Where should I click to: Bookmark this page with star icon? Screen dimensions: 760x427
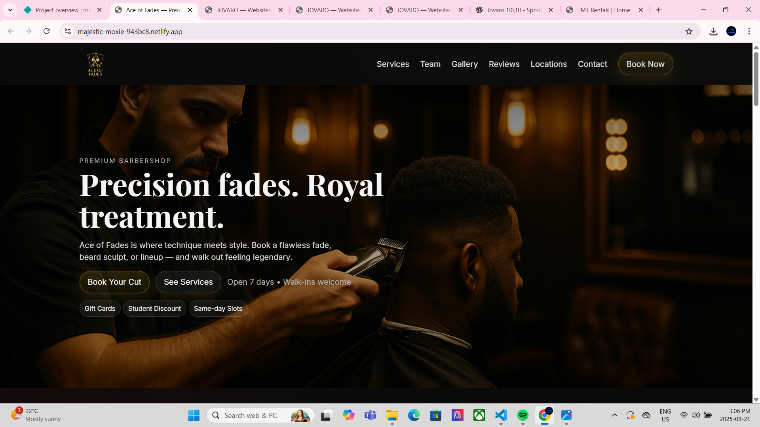(x=689, y=32)
